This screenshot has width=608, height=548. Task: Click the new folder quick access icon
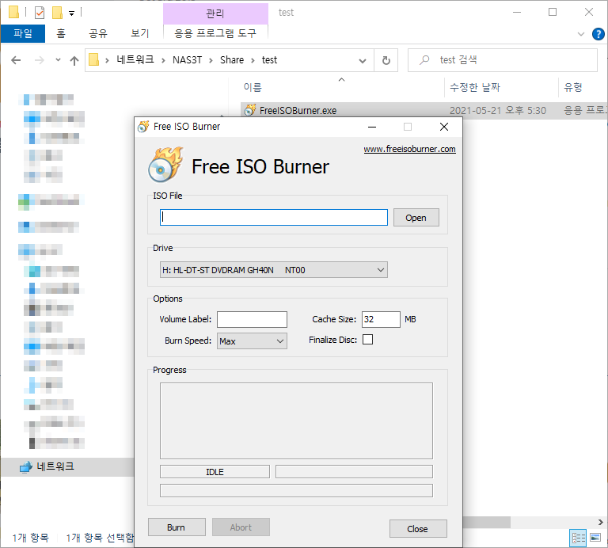click(57, 13)
